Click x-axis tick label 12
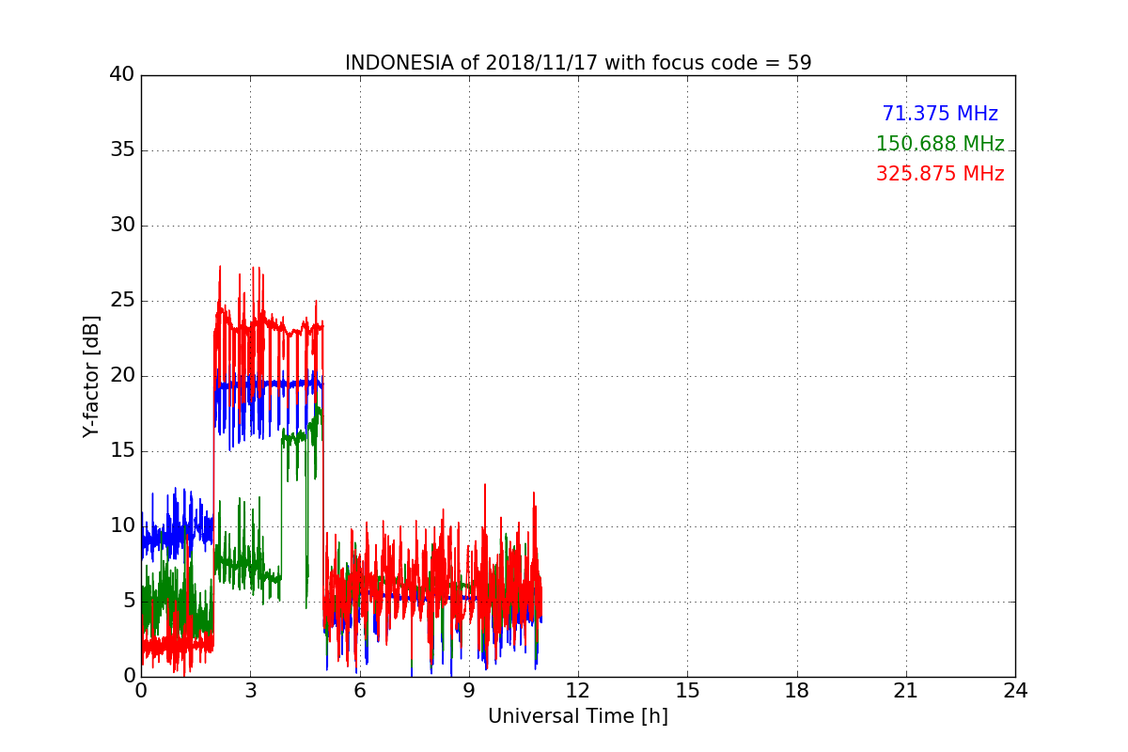Screen dimensions: 1128x752 click(x=578, y=691)
